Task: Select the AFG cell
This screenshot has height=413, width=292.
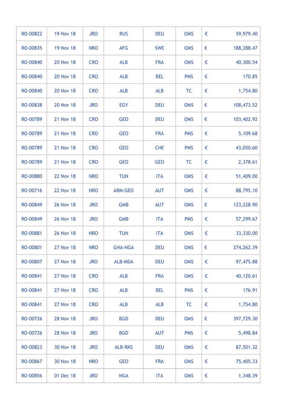Action: [123, 48]
